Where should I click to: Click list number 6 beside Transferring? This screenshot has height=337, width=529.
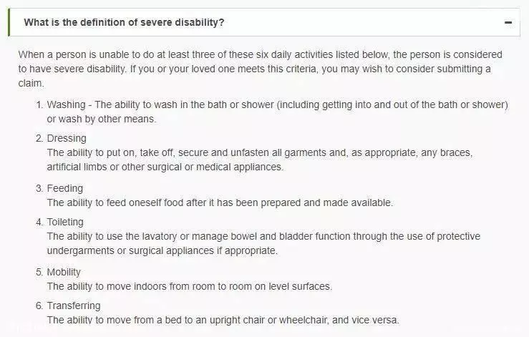39,306
